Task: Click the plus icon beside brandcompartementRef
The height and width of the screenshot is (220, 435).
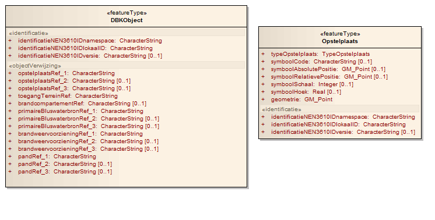Action: 10,104
